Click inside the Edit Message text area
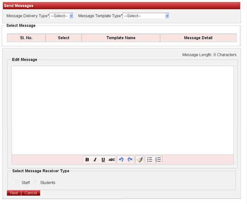The height and width of the screenshot is (204, 247). [x=123, y=110]
